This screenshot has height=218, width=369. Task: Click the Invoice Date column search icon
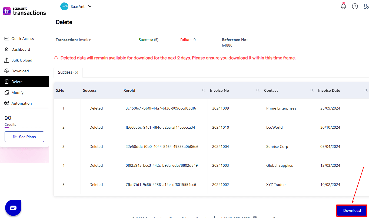coord(366,90)
